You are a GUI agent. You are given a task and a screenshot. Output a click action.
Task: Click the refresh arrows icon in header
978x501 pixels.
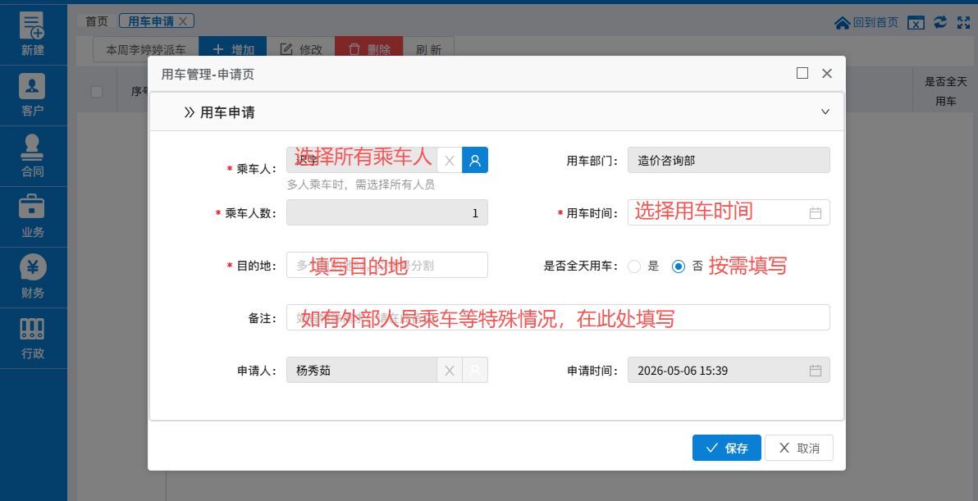pyautogui.click(x=940, y=22)
